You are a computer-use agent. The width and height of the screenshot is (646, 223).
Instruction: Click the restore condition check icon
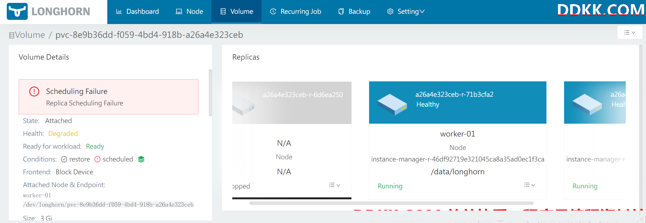(x=64, y=159)
